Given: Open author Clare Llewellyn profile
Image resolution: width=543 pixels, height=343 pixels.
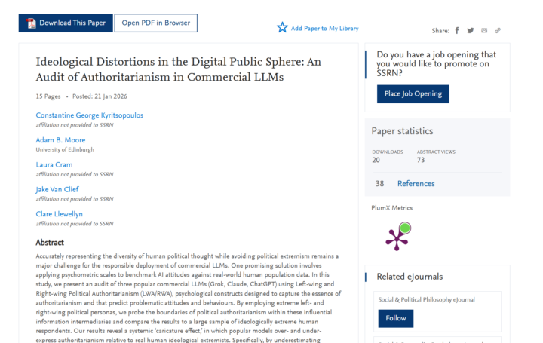Looking at the screenshot, I should tap(60, 214).
